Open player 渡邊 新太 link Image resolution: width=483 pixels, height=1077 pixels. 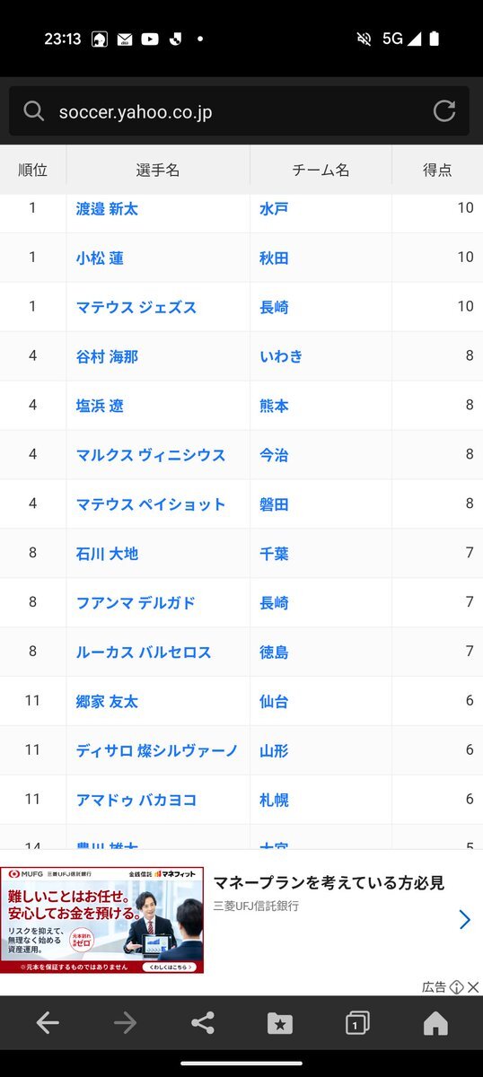coord(107,208)
